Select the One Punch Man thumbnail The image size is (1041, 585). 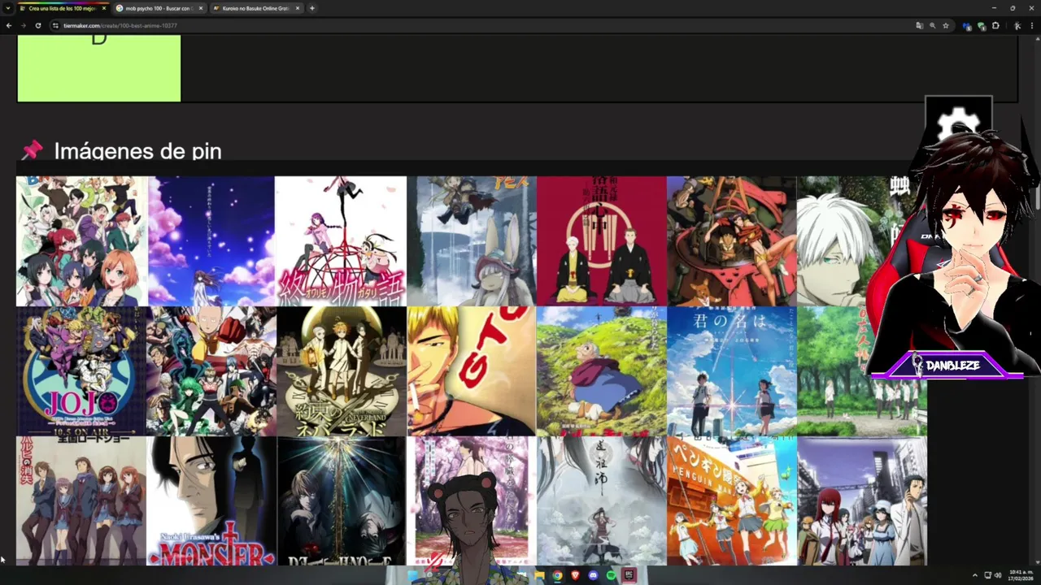tap(211, 371)
